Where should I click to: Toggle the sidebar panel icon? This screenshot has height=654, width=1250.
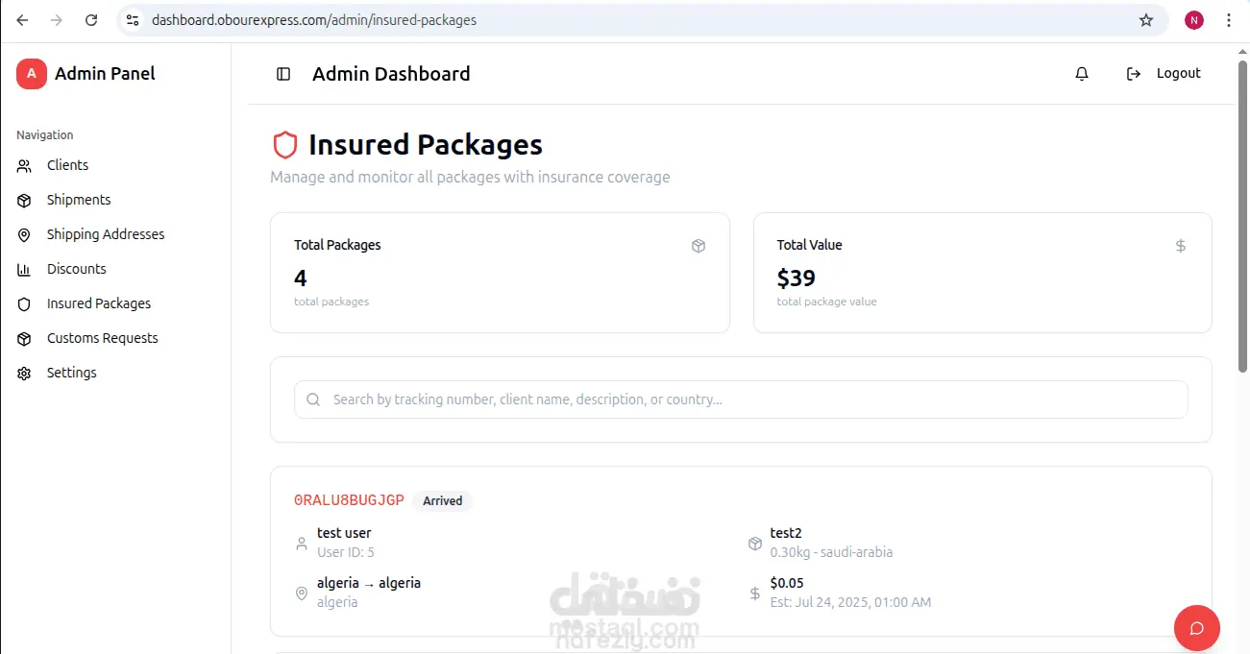click(283, 74)
